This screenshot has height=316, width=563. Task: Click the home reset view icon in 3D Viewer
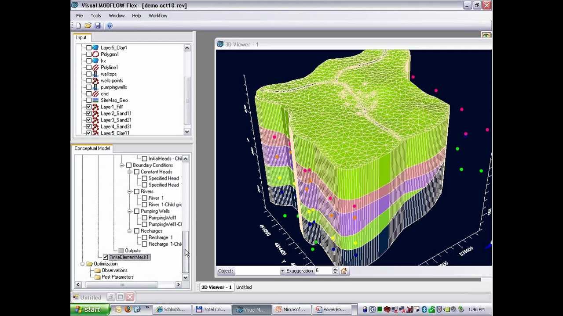pos(344,271)
